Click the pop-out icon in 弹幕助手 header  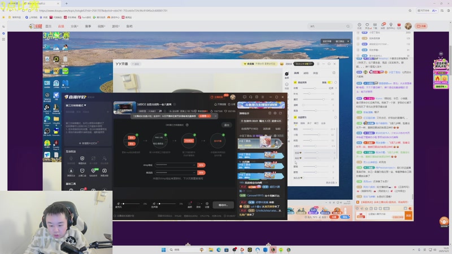(280, 113)
